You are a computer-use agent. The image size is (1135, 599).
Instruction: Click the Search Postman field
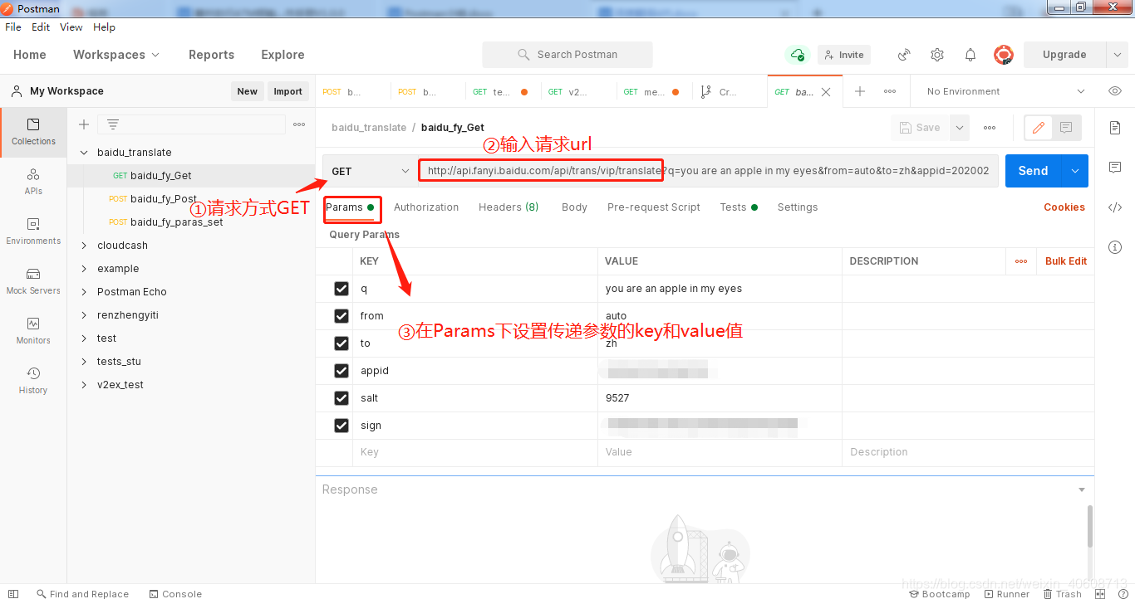[x=567, y=55]
